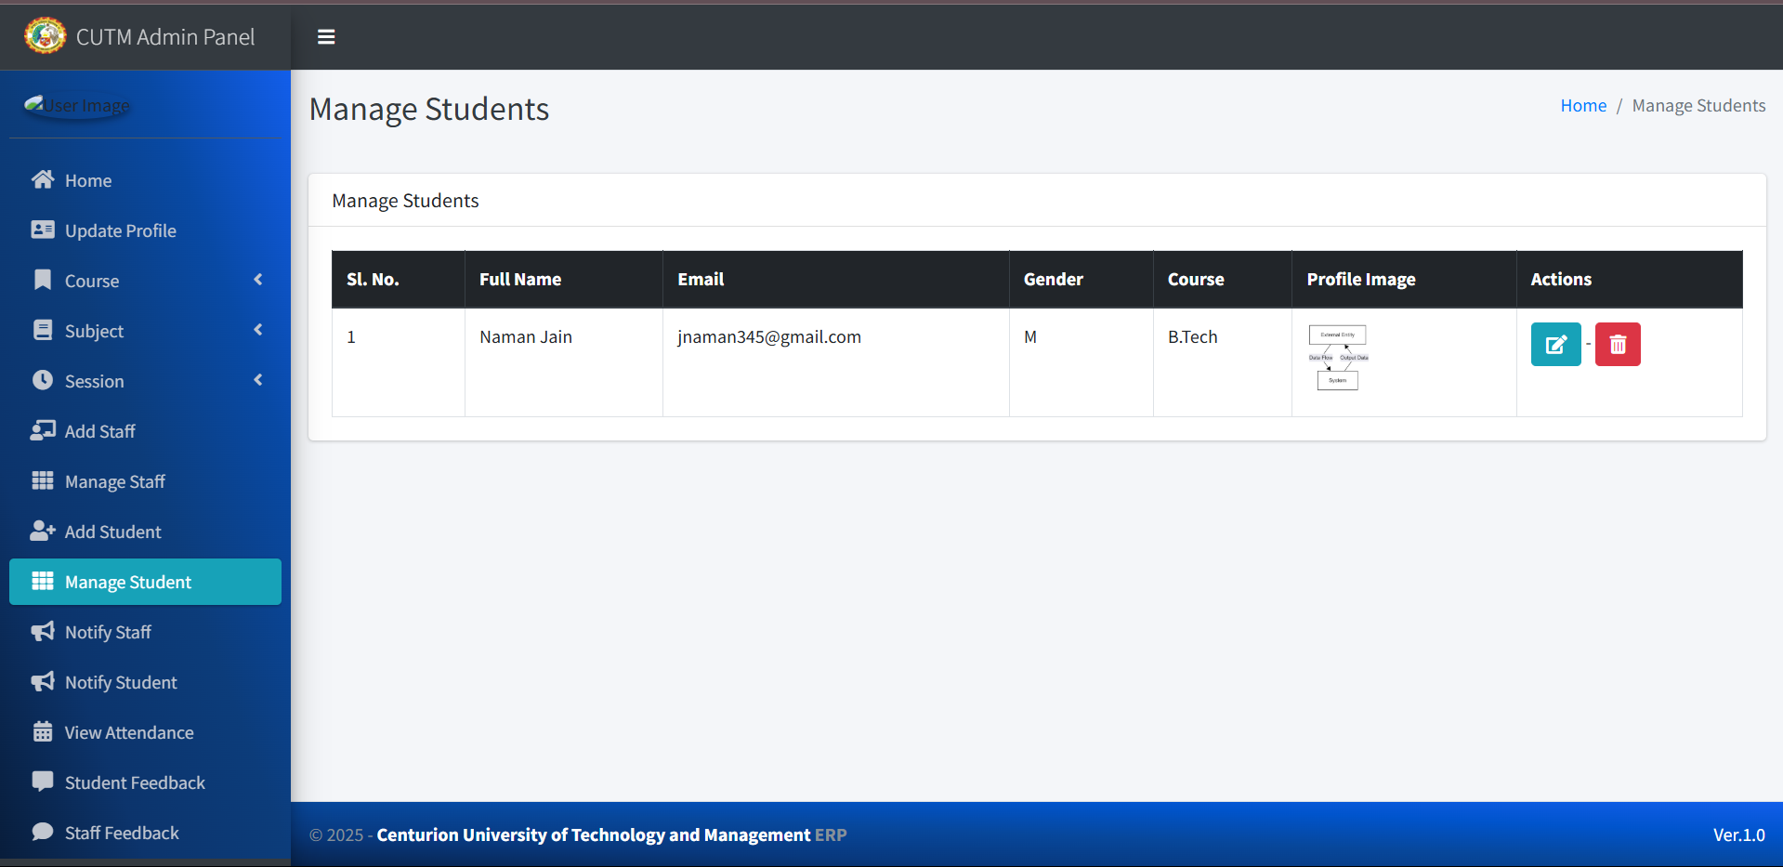Click the Session clock icon
The width and height of the screenshot is (1783, 867).
pyautogui.click(x=43, y=380)
